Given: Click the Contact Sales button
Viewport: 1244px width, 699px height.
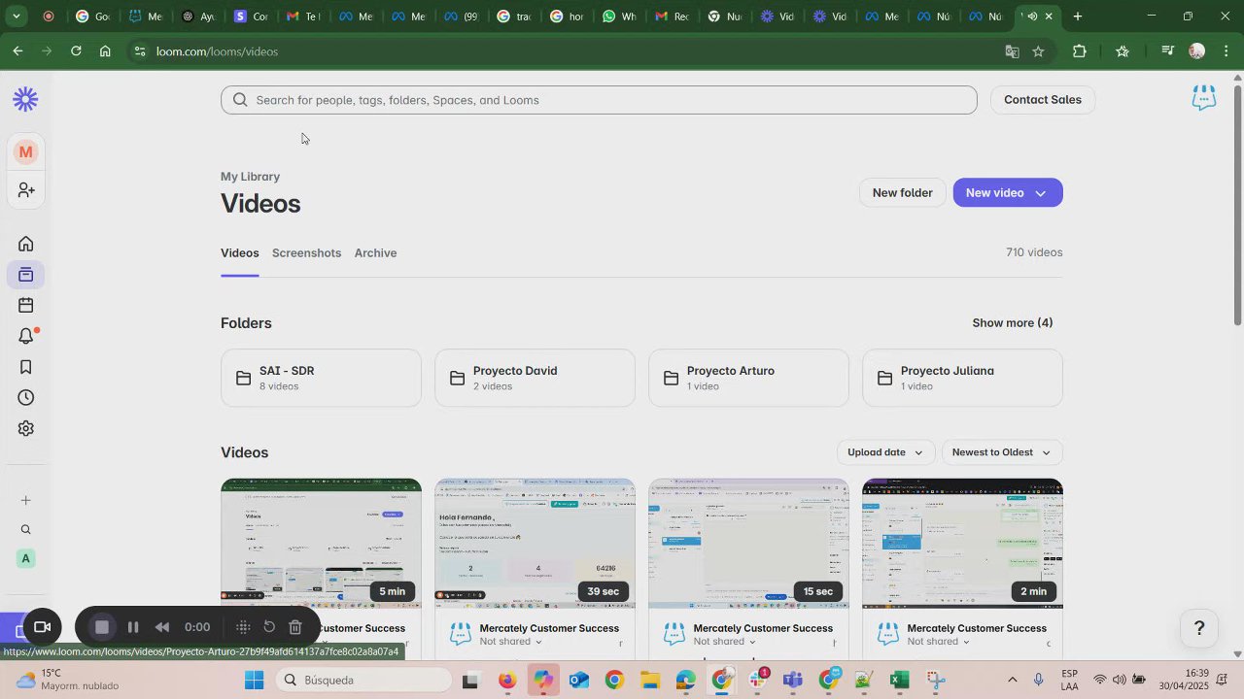Looking at the screenshot, I should click(1042, 100).
